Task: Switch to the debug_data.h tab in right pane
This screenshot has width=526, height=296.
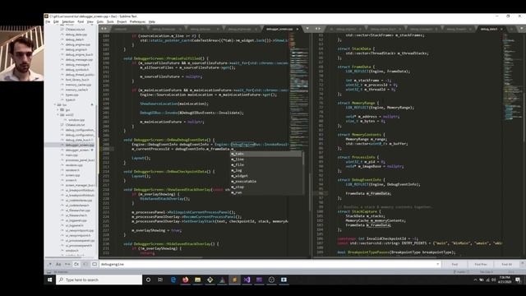Action: tap(489, 30)
